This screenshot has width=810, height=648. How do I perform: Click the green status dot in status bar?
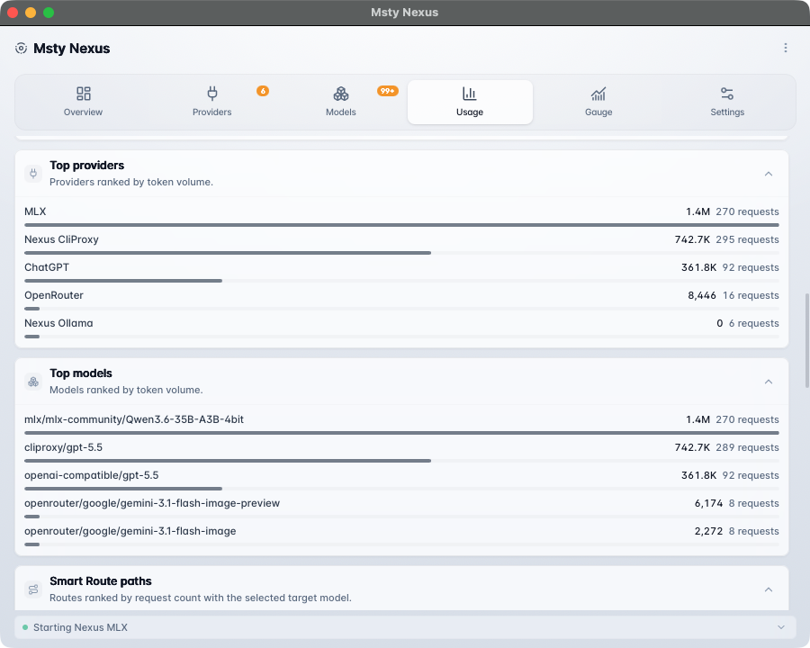tap(25, 627)
